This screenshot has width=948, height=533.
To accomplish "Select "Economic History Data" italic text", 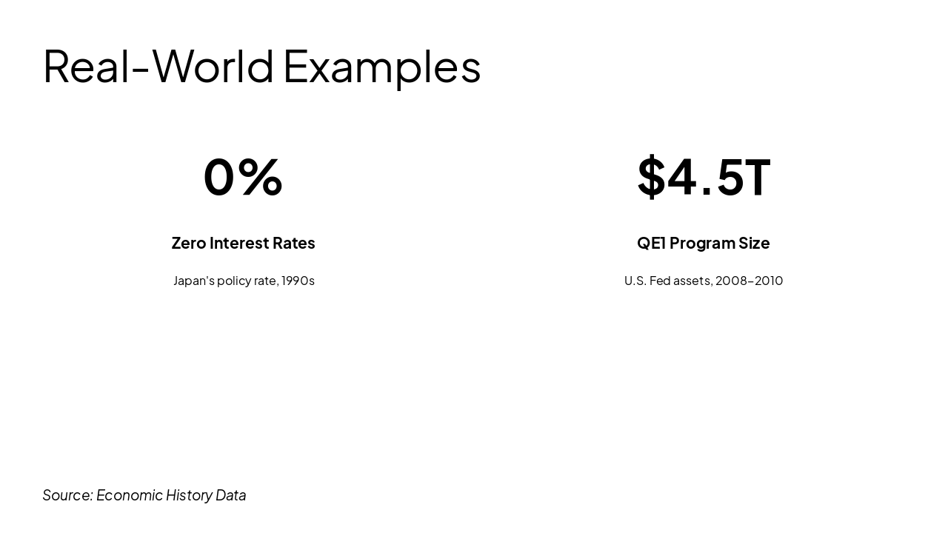I will coord(171,495).
